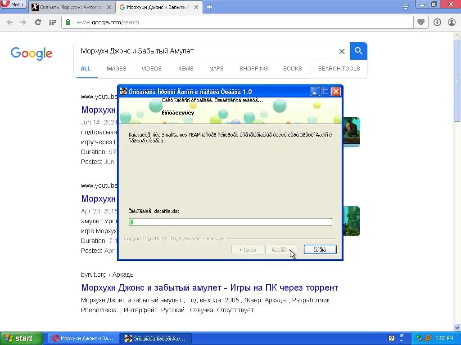Switch to the Скачать Морхухн: Антология tab

[71, 7]
